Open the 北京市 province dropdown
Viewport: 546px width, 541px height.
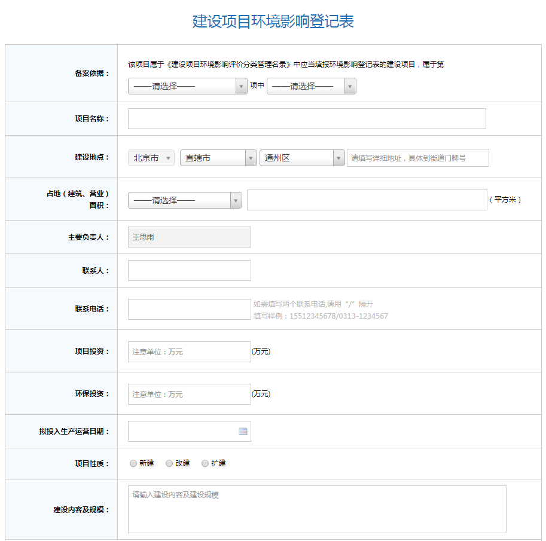(x=151, y=158)
